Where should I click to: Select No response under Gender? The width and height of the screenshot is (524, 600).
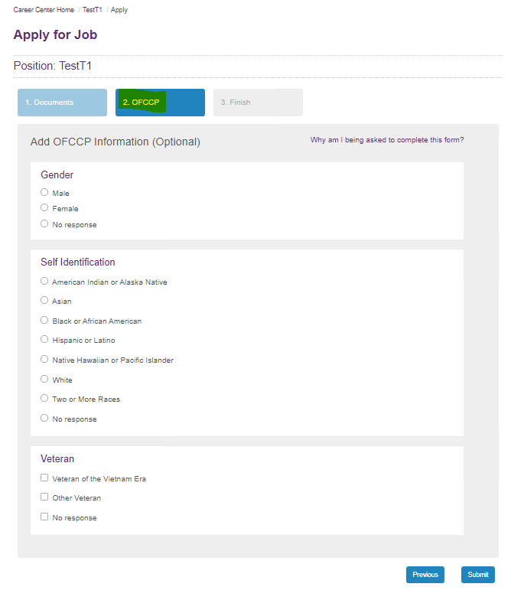44,224
